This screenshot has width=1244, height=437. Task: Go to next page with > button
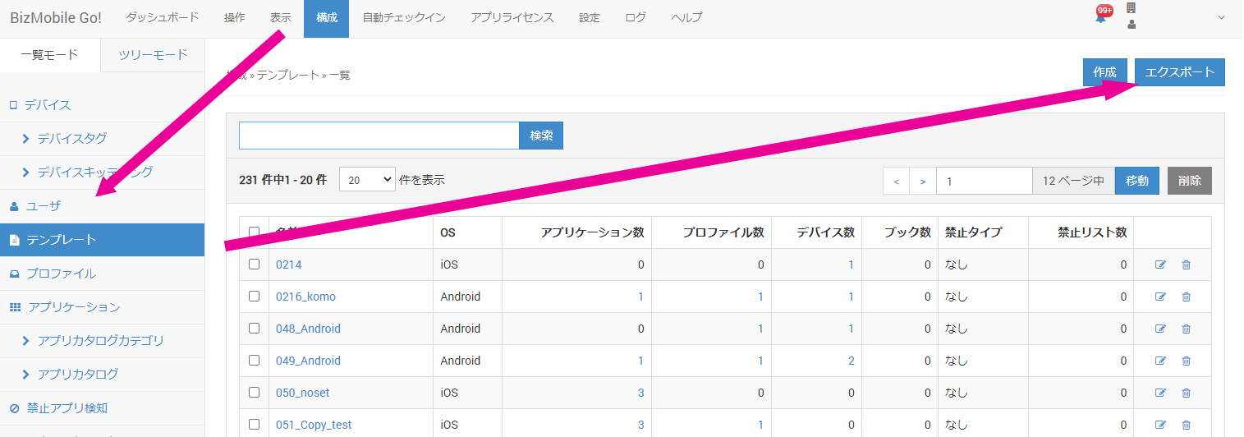tap(923, 181)
